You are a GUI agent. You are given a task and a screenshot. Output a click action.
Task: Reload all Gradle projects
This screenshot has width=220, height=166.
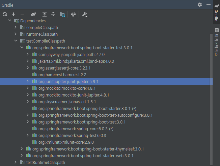coord(5,14)
